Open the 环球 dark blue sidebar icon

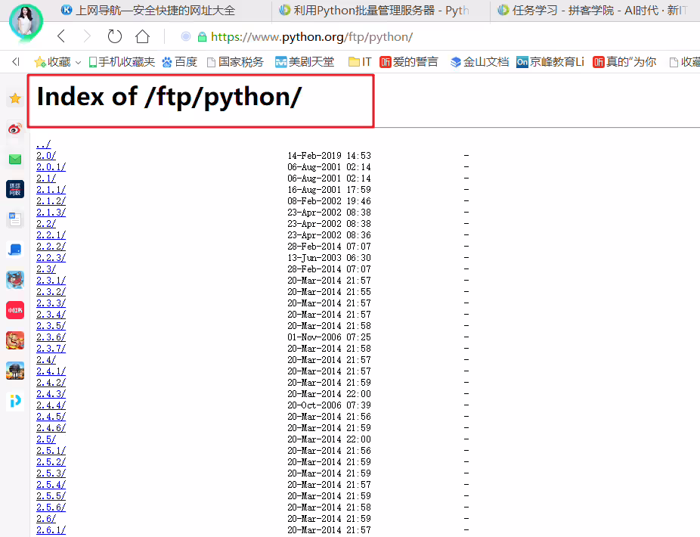click(x=15, y=189)
